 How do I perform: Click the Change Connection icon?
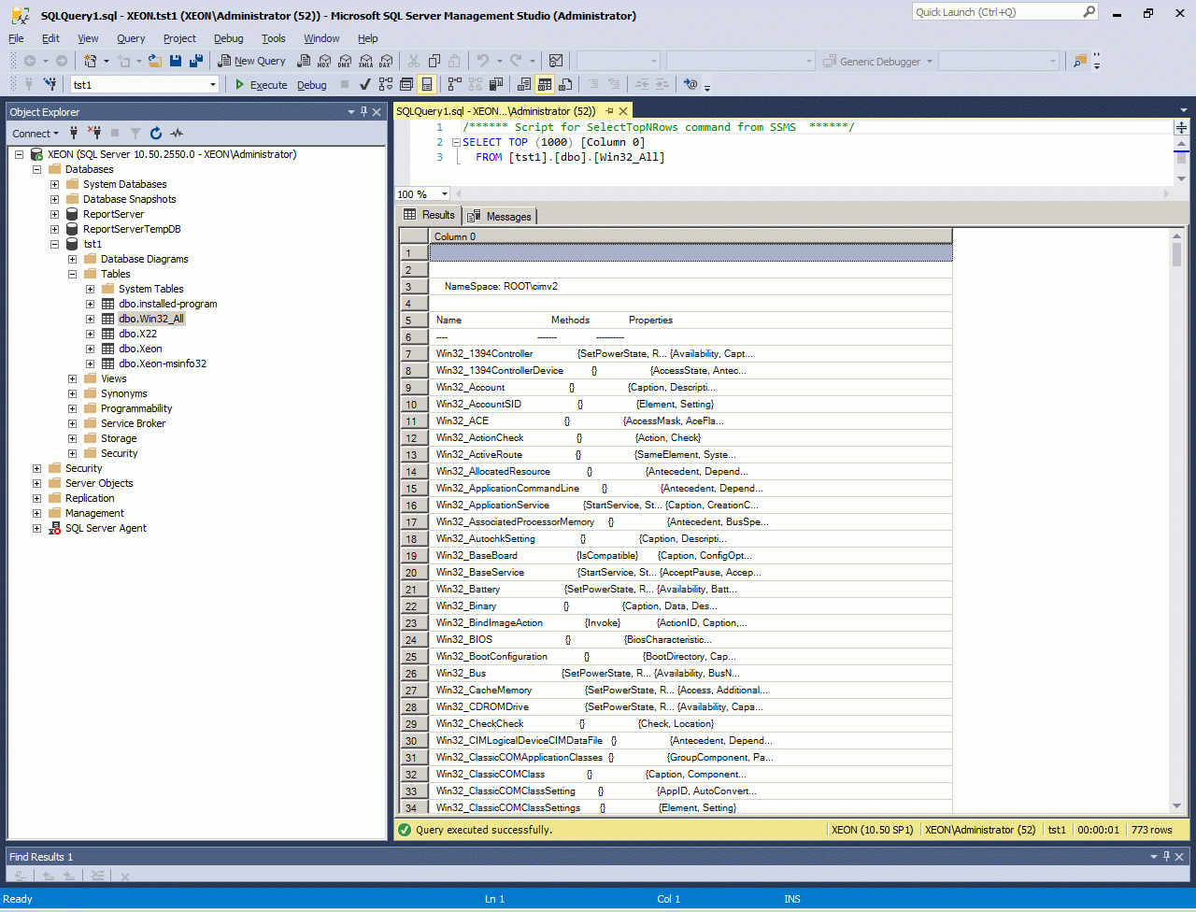[x=50, y=84]
